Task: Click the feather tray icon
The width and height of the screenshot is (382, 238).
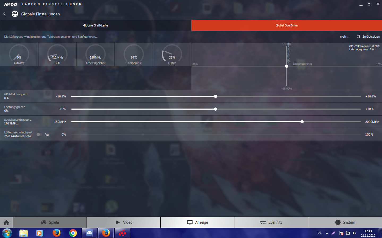Action: point(333,233)
